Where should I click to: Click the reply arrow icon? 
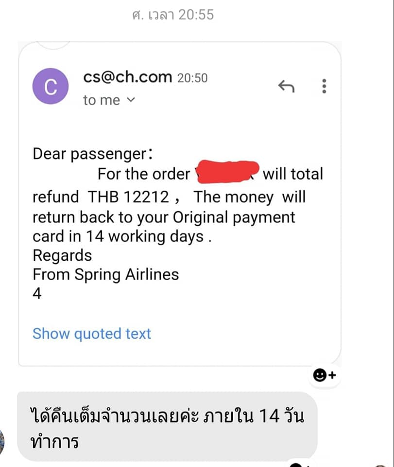[x=286, y=87]
